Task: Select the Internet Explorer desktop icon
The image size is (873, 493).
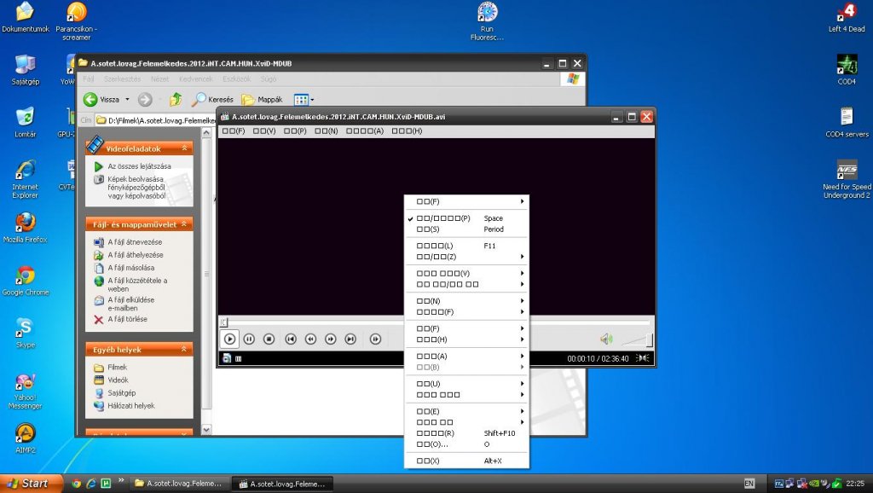Action: coord(25,179)
